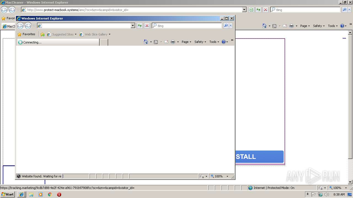
Task: Open Safety menu in MacCleaner window
Action: (319, 26)
